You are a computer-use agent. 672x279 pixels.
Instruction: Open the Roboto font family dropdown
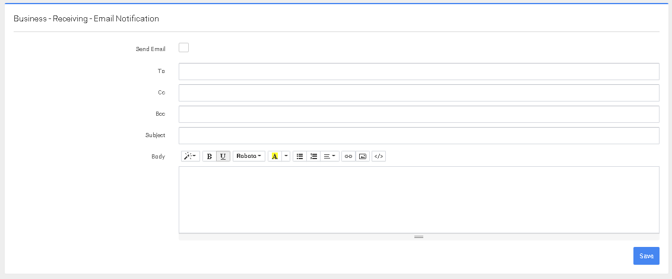(x=249, y=156)
